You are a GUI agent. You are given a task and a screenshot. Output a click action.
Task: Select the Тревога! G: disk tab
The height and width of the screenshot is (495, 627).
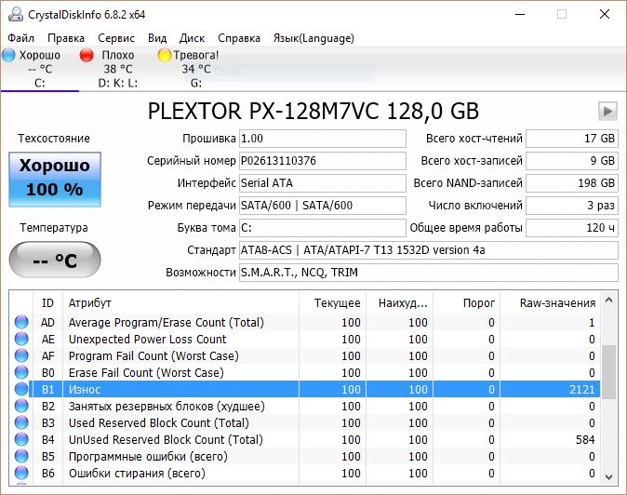(x=195, y=69)
